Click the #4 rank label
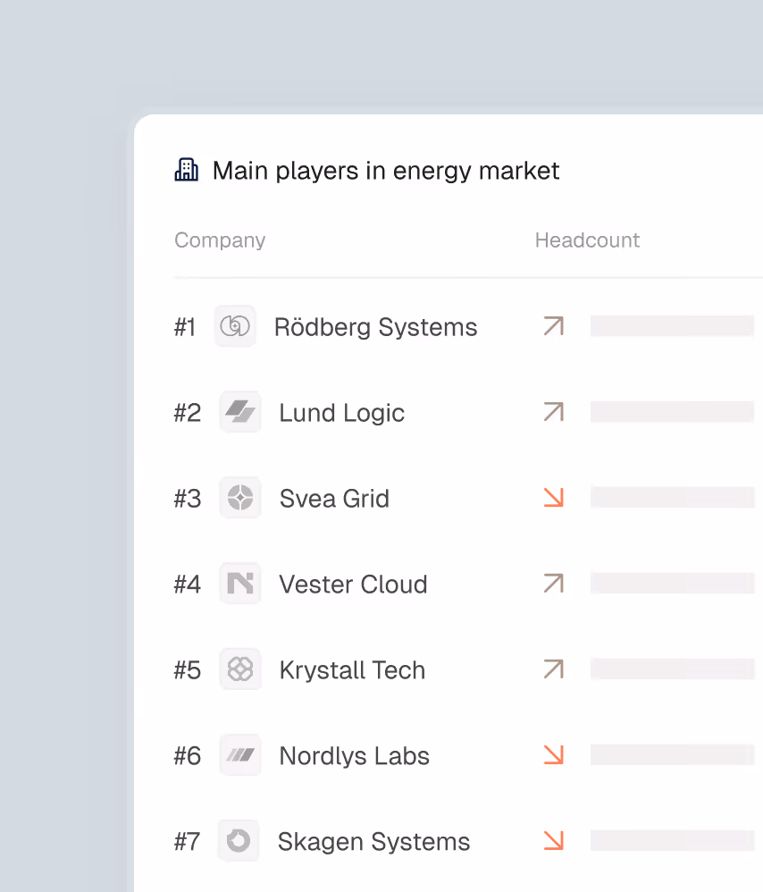The width and height of the screenshot is (763, 892). point(188,585)
